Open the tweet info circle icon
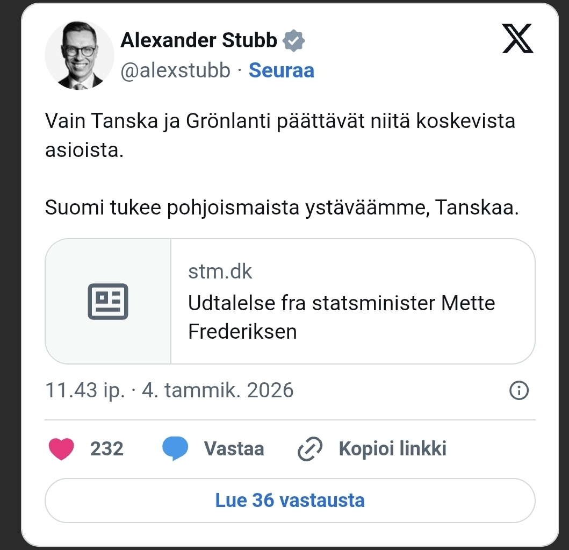The height and width of the screenshot is (550, 569). [518, 391]
